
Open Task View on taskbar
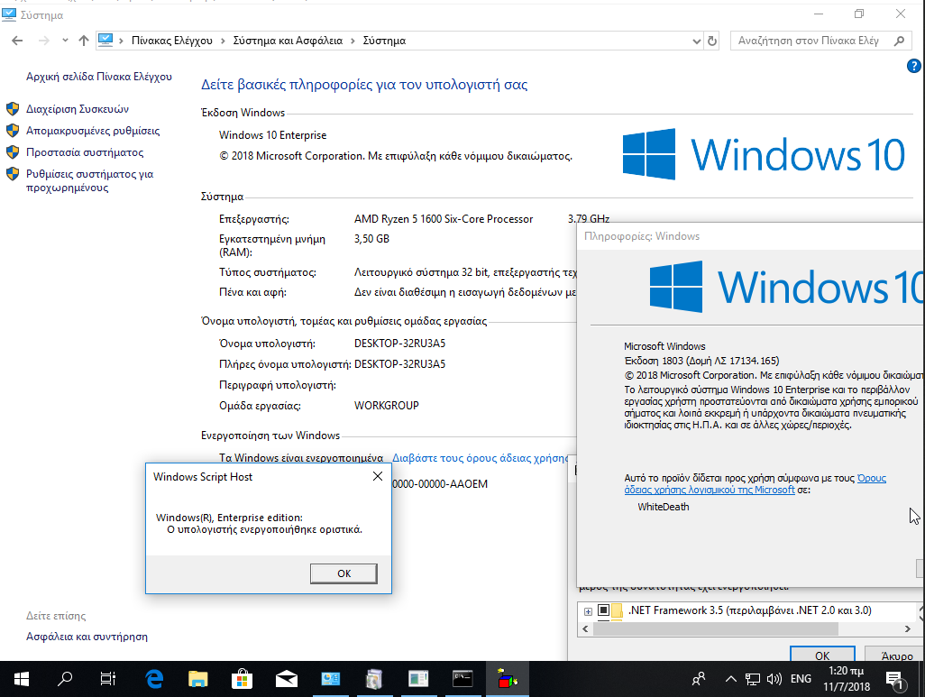[x=108, y=679]
